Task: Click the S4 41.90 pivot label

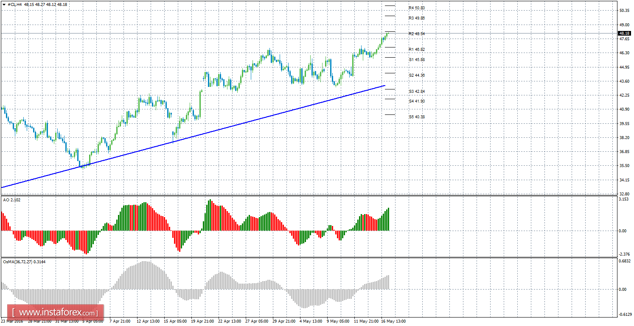Action: (x=417, y=101)
